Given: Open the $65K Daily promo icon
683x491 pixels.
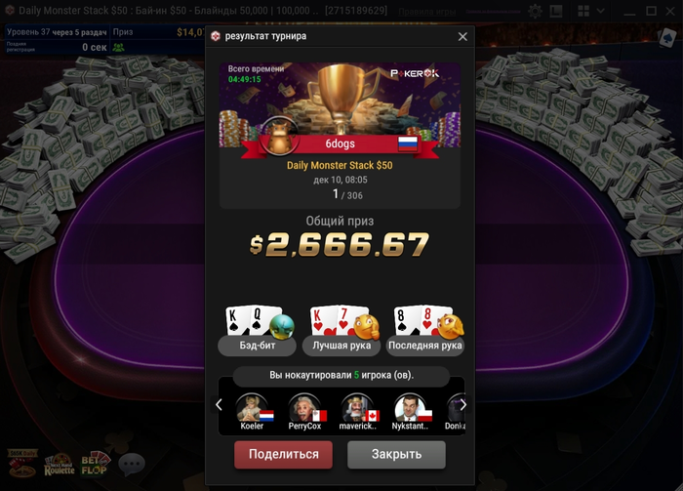Looking at the screenshot, I should click(x=22, y=463).
